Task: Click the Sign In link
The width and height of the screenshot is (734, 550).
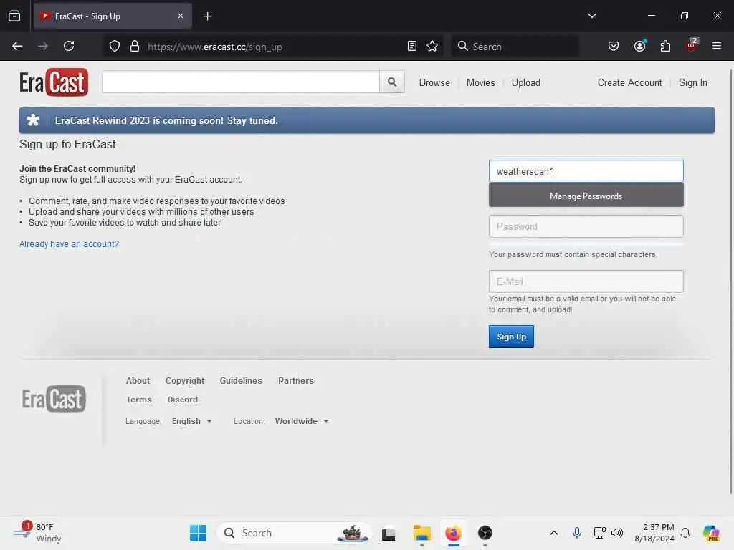Action: click(x=693, y=83)
